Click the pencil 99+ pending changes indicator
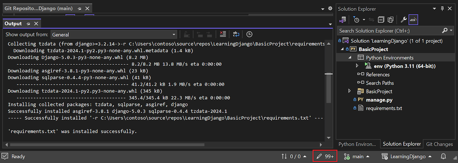Image resolution: width=458 pixels, height=163 pixels. click(x=325, y=157)
